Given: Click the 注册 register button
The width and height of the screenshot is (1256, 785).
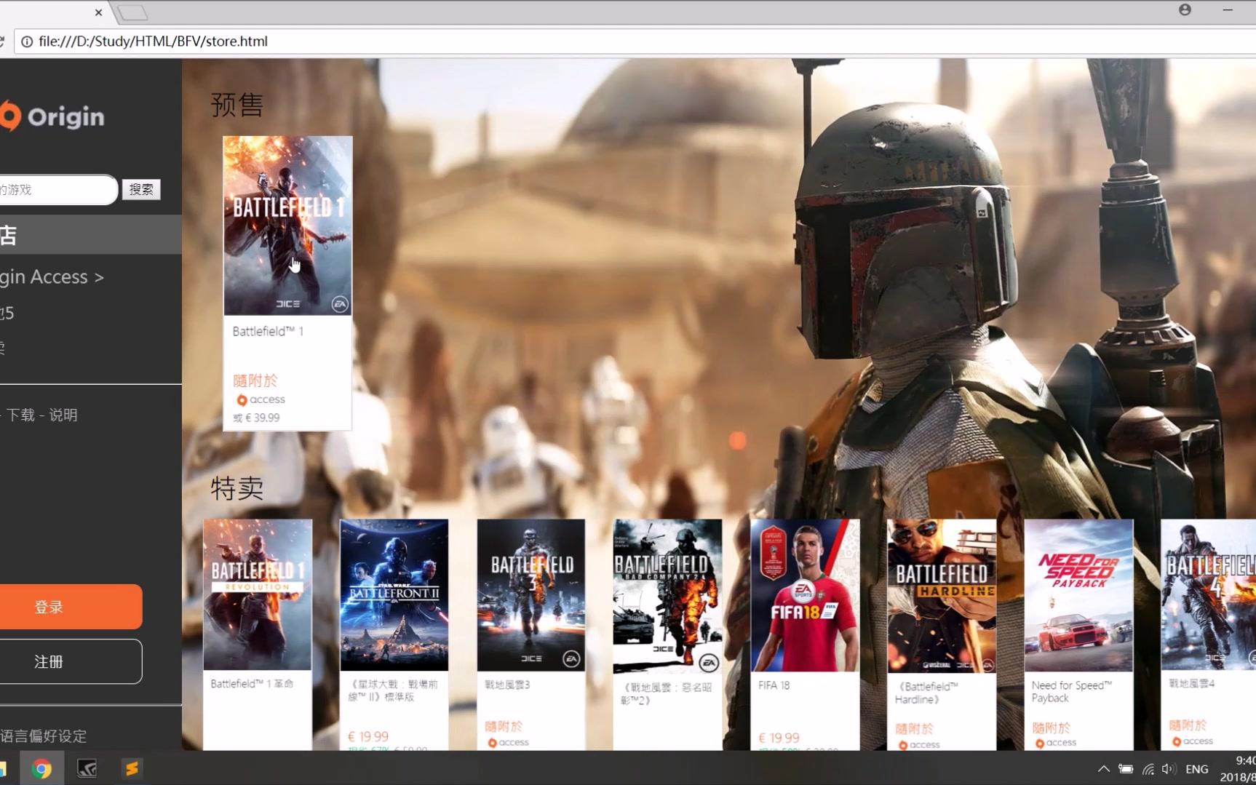Looking at the screenshot, I should (x=71, y=661).
